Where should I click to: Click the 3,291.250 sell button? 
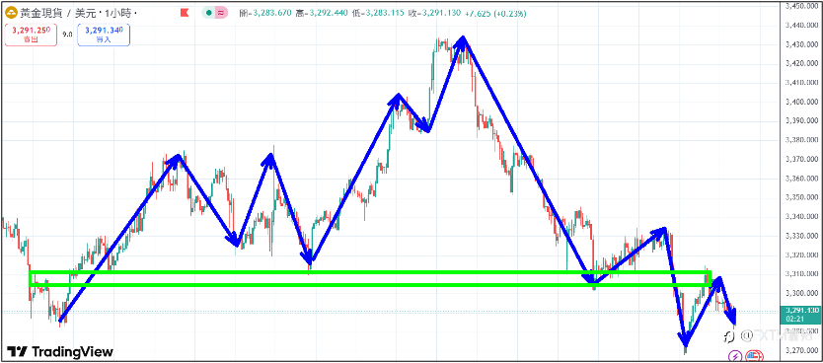click(32, 35)
